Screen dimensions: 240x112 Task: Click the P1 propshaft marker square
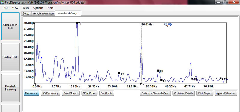tap(192, 78)
